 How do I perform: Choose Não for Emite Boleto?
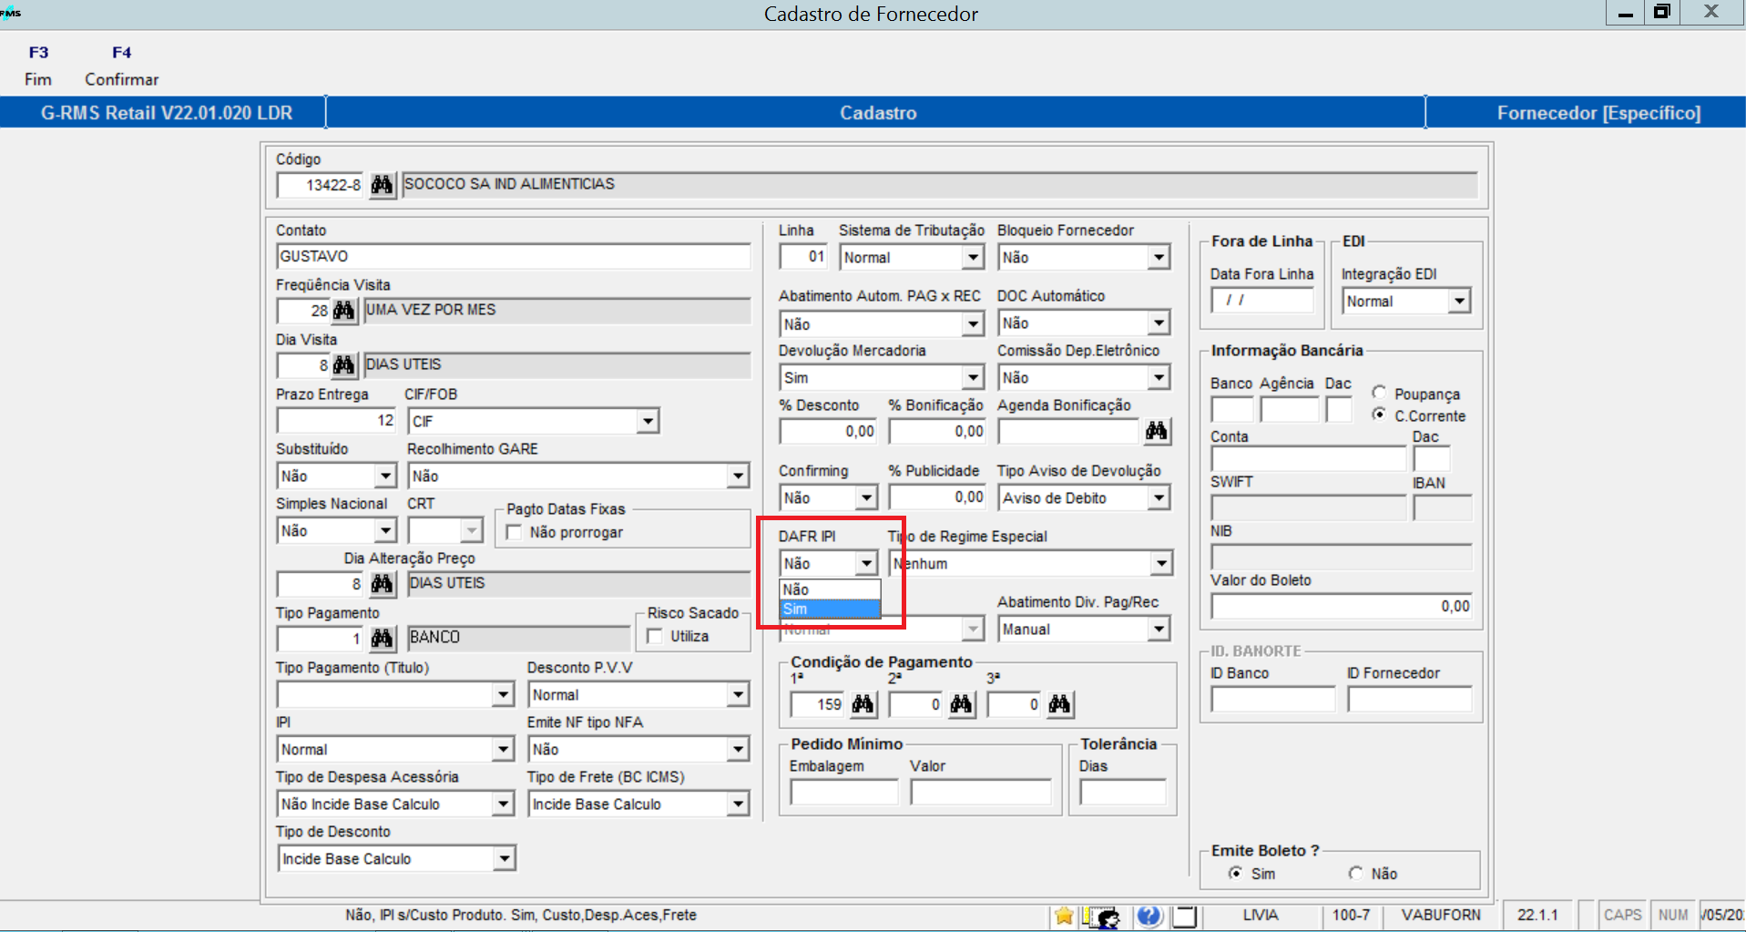coord(1356,873)
